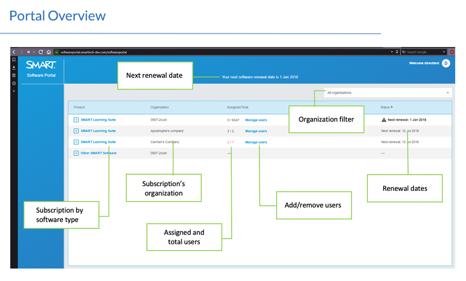Image resolution: width=466 pixels, height=281 pixels.
Task: Open the Downloads side panel
Action: click(x=14, y=68)
